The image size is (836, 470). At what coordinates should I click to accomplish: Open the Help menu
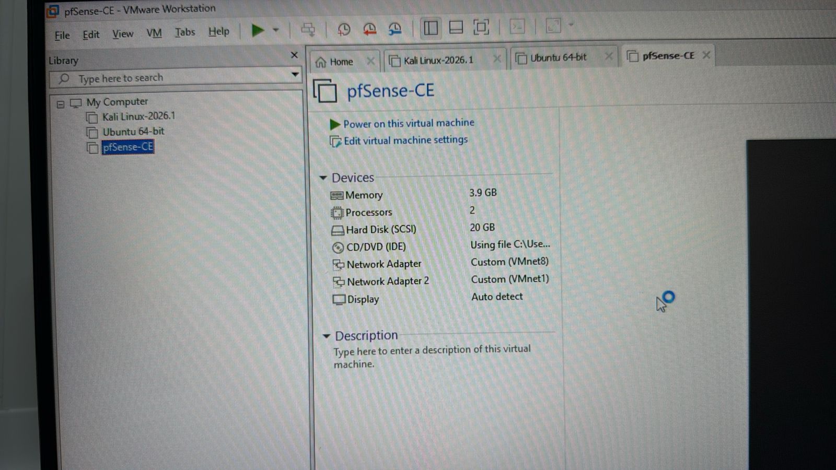pos(219,31)
